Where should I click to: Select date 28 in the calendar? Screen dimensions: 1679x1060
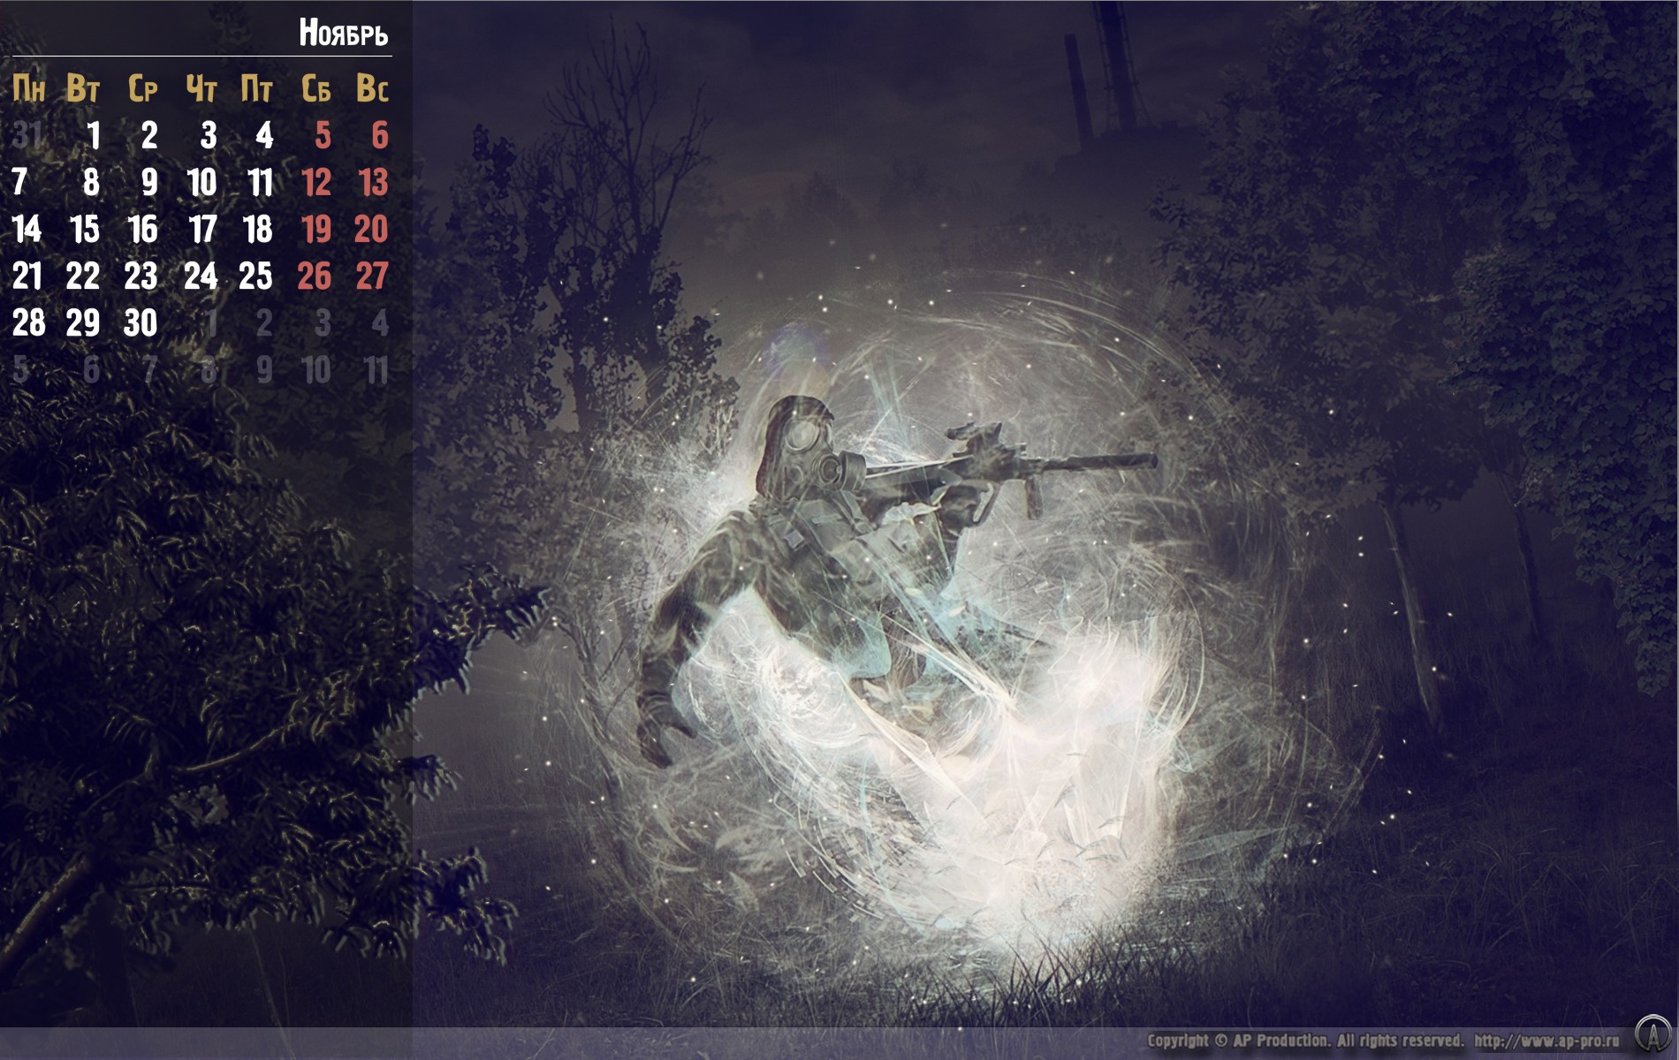(x=28, y=322)
